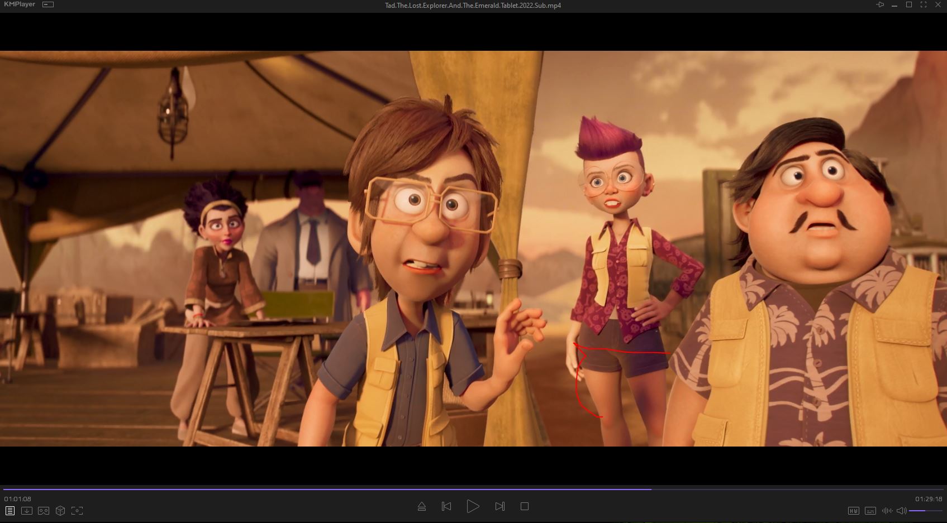
Task: Pin window always on top
Action: click(880, 5)
